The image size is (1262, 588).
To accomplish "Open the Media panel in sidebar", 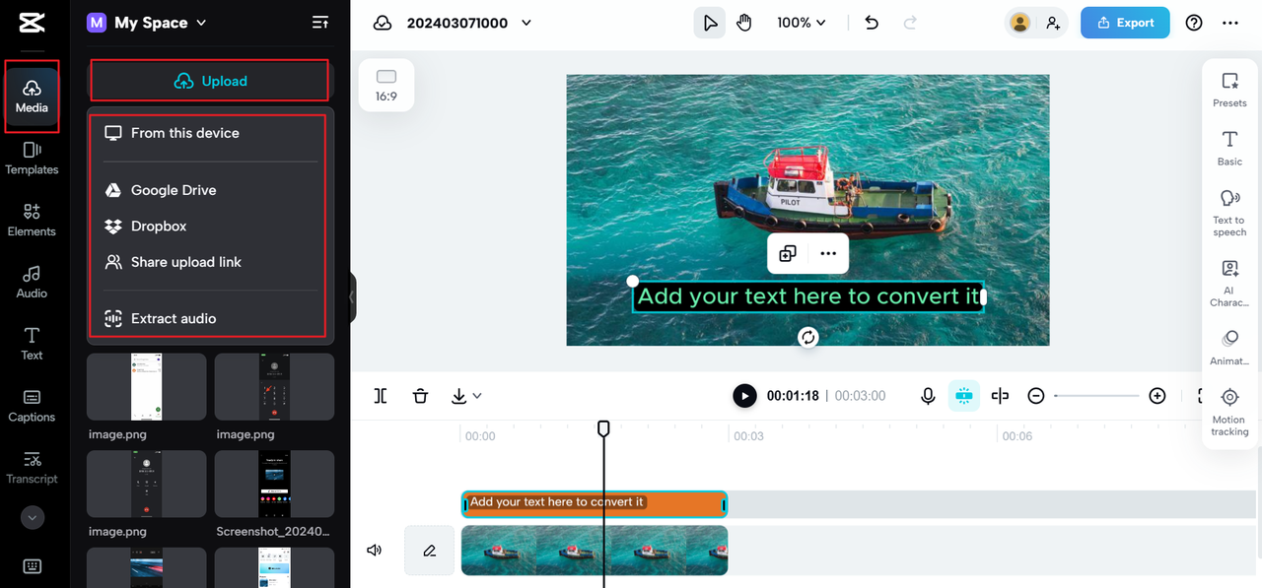I will (32, 96).
